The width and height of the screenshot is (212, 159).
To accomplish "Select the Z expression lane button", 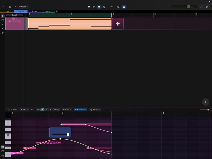I will (x=50, y=110).
